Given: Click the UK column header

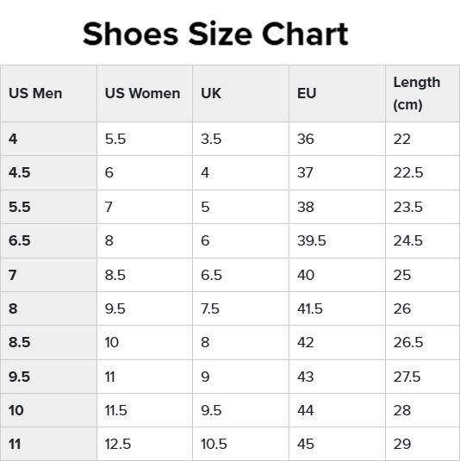Looking at the screenshot, I should coord(240,94).
